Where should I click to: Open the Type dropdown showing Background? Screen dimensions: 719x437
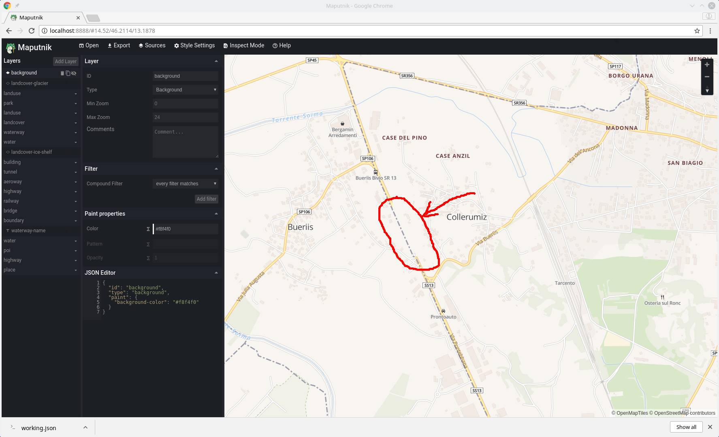coord(185,89)
